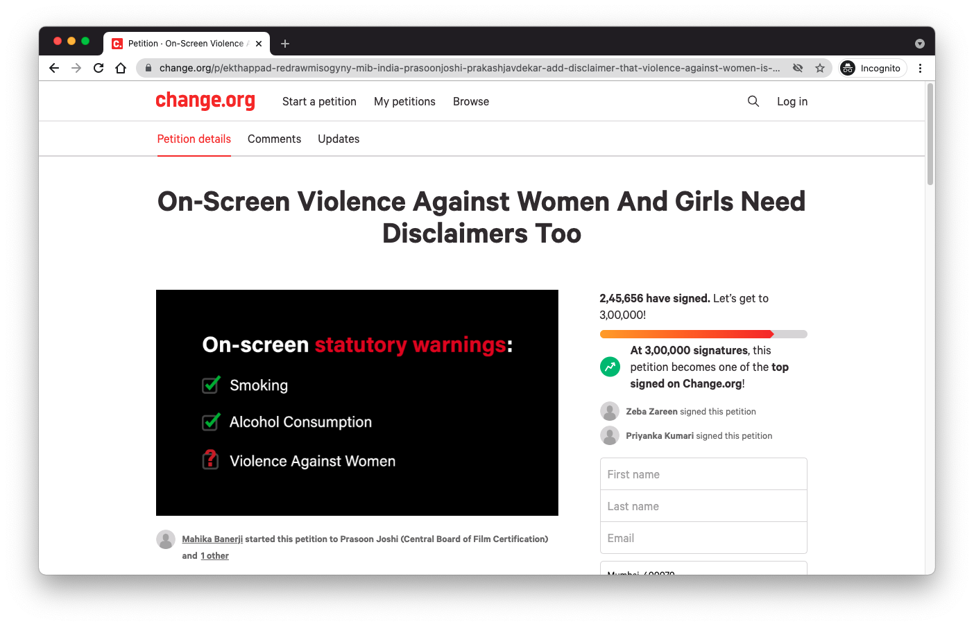Click Zeba Zareen's avatar icon
The image size is (974, 626).
610,411
